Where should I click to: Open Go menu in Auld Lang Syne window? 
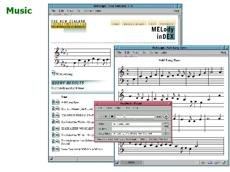(144, 52)
